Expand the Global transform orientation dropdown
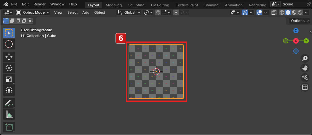The width and height of the screenshot is (312, 135). pos(129,12)
